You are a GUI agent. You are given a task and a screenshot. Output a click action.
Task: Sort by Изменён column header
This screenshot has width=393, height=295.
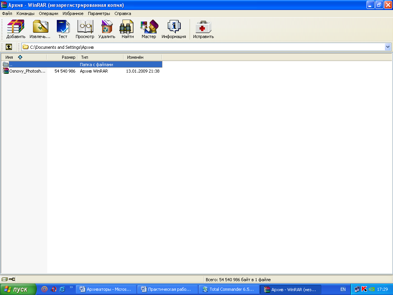143,57
